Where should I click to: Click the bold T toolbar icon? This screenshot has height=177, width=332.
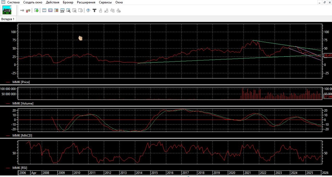(94, 10)
